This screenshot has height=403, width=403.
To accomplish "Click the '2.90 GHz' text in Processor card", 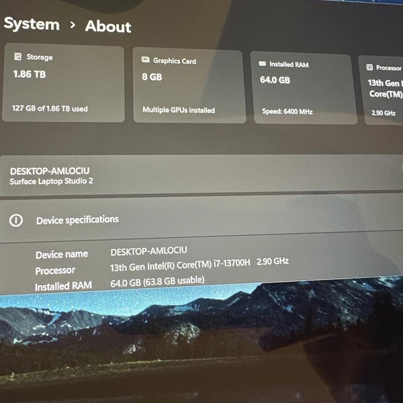I will pyautogui.click(x=384, y=113).
